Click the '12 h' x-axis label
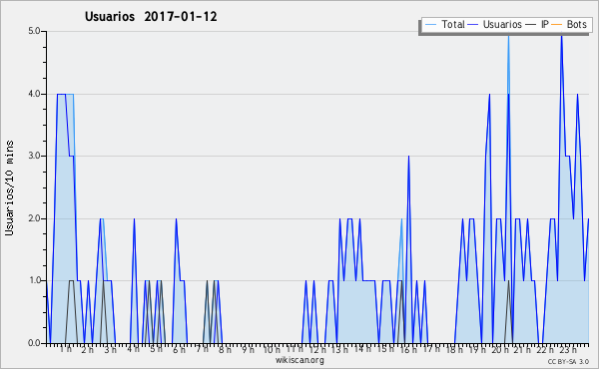Image resolution: width=599 pixels, height=369 pixels. coord(317,349)
